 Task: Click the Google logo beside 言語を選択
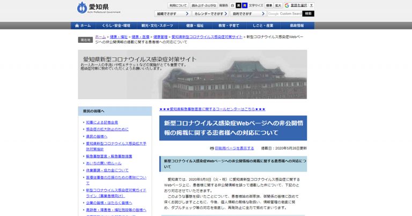286,5
